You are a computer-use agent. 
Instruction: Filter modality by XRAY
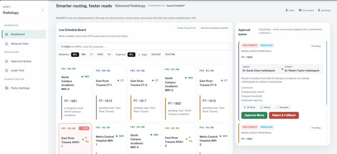point(100,55)
